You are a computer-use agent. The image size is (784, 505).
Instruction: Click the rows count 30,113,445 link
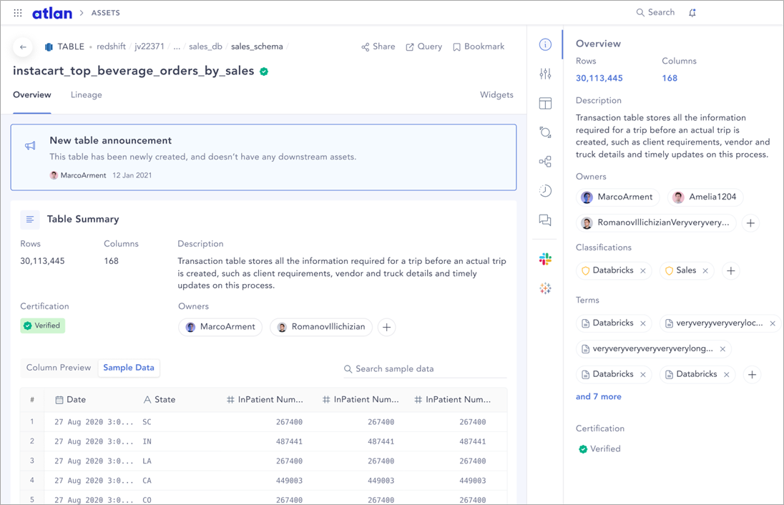tap(599, 78)
